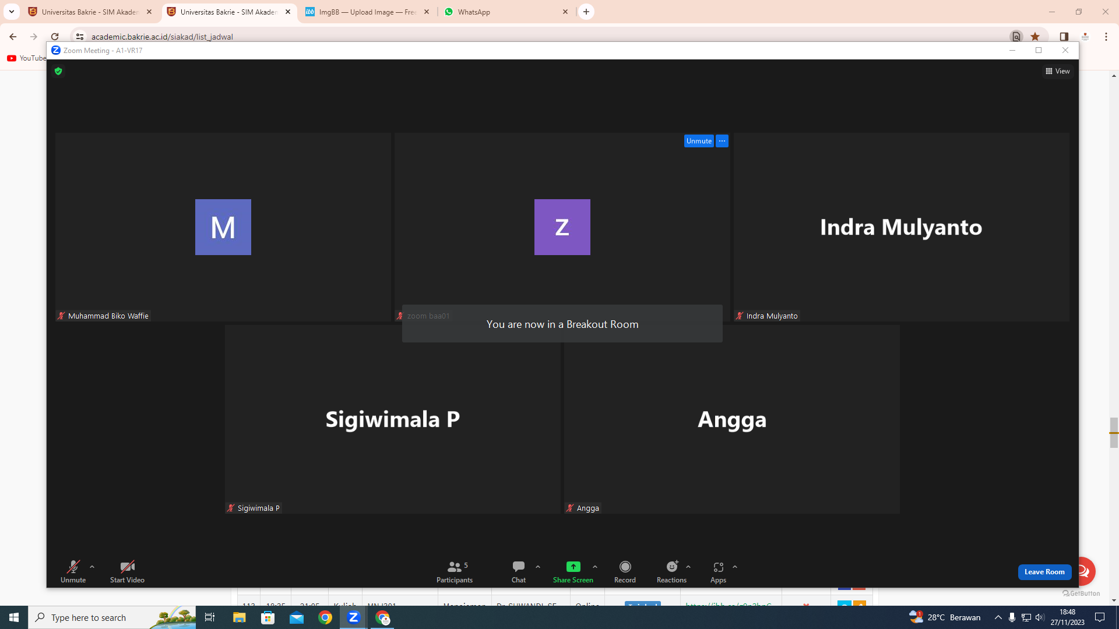Open the Windows notification center
Screen dimensions: 1119x629
[1100, 617]
